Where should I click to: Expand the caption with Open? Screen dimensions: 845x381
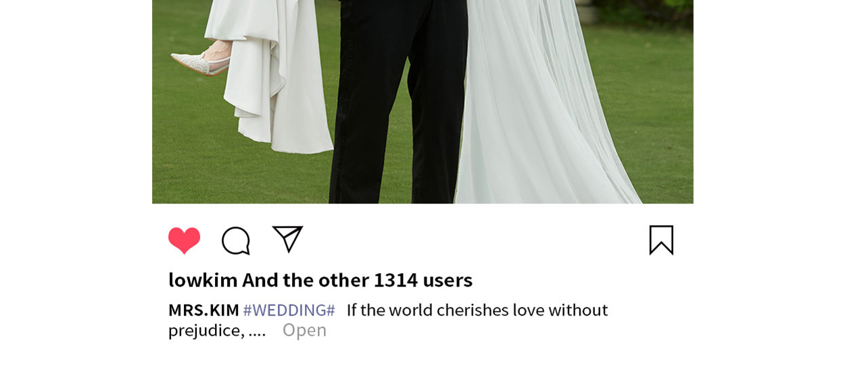click(304, 330)
